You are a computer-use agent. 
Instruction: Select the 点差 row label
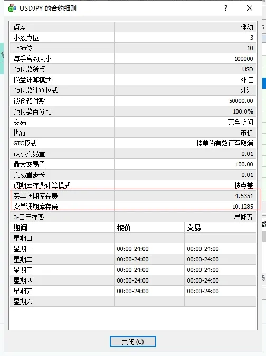[x=20, y=27]
